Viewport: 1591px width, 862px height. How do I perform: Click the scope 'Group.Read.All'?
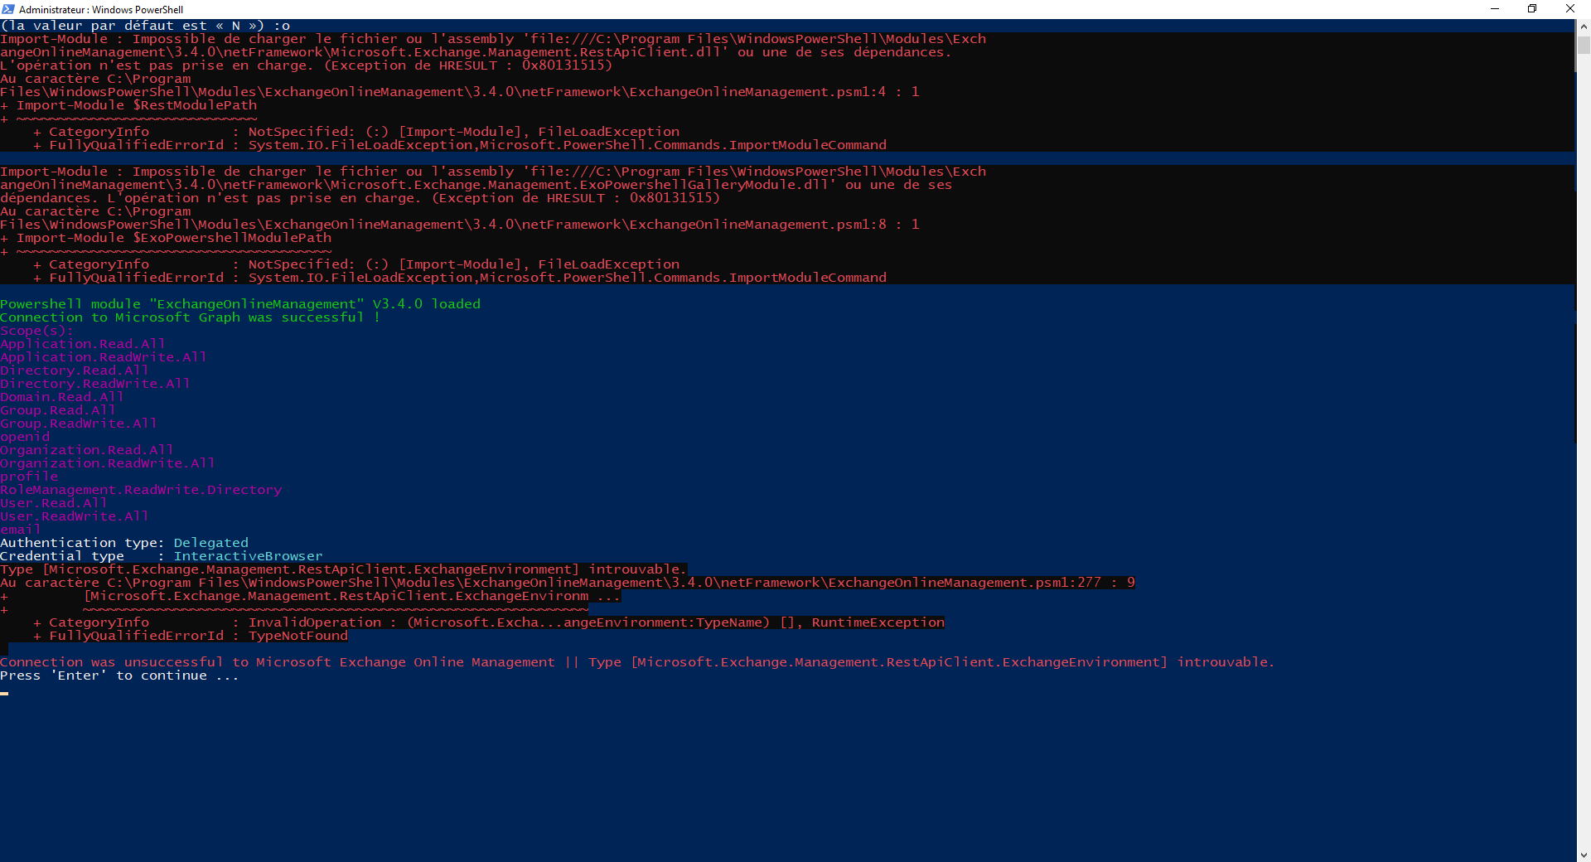pyautogui.click(x=58, y=410)
